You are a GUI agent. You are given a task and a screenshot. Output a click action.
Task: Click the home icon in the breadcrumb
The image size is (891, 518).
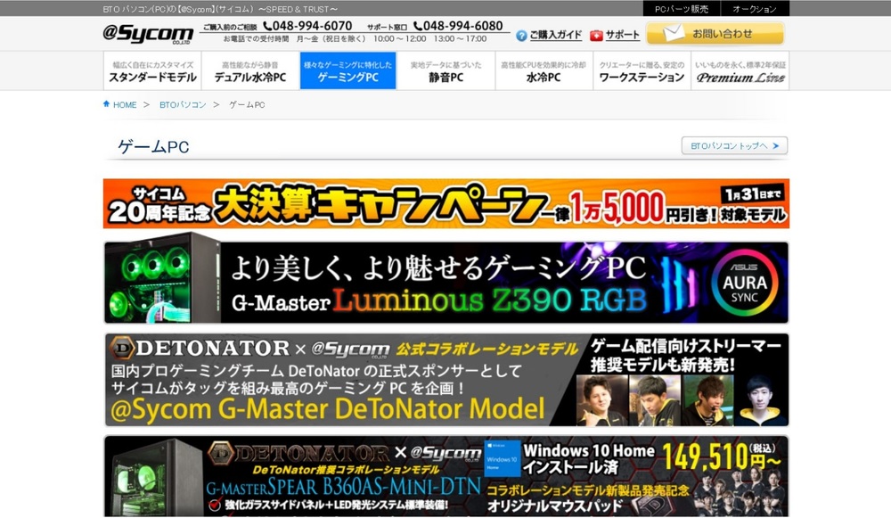click(107, 104)
